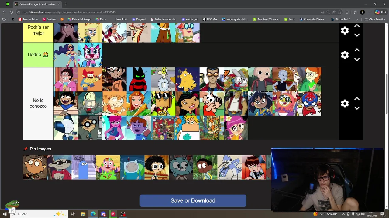
Task: Select Steven Universe thumbnail
Action: tap(66, 79)
